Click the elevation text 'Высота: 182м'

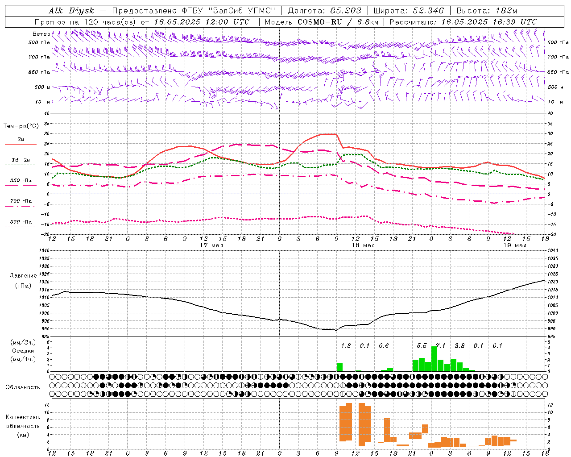click(x=487, y=11)
